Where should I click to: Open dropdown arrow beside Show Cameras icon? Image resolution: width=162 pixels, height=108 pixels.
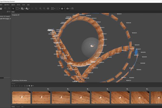(70, 9)
